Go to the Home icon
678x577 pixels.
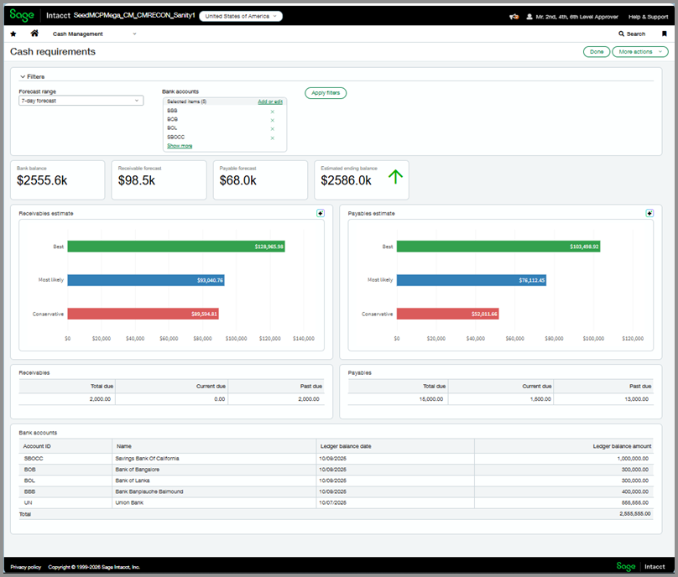click(34, 34)
